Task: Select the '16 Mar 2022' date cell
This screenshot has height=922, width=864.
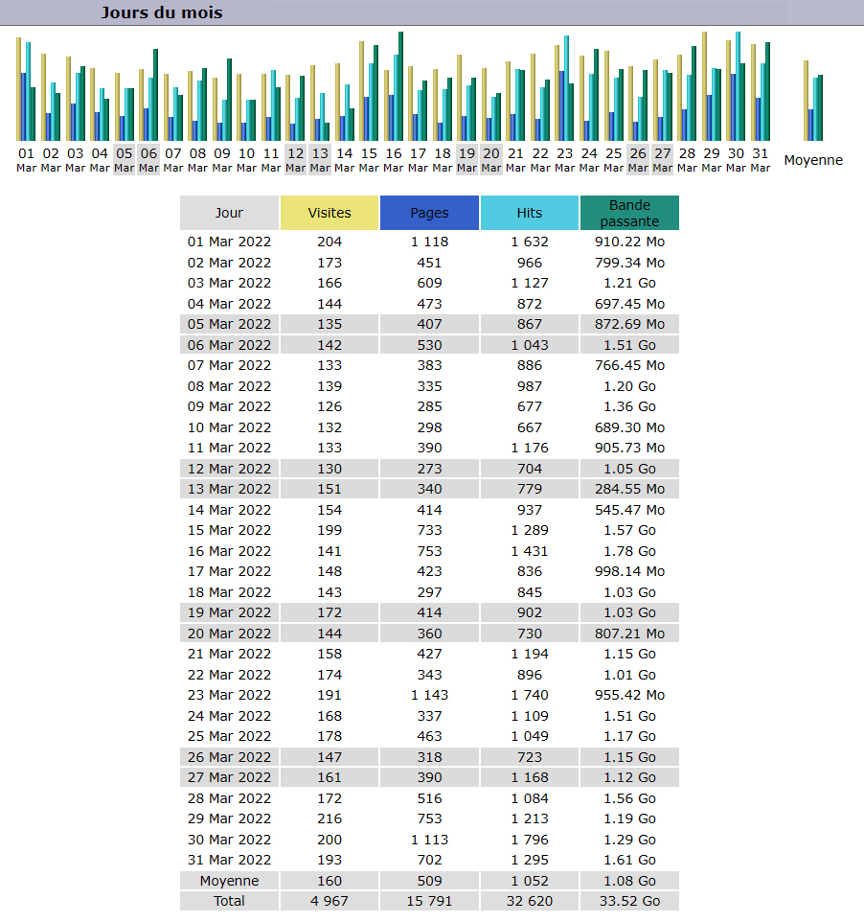Action: point(229,551)
